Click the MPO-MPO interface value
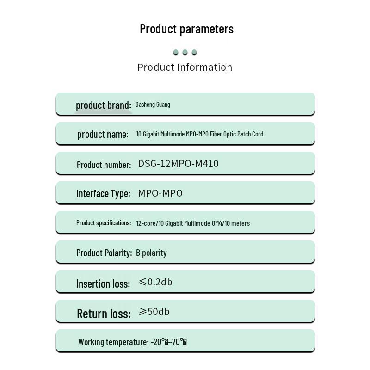Viewport: 370px width, 370px height. click(160, 193)
